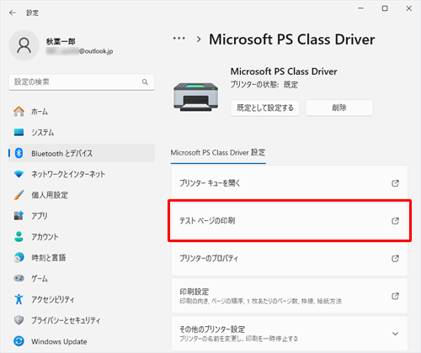Focus the 設定の検索 search field

(x=82, y=82)
